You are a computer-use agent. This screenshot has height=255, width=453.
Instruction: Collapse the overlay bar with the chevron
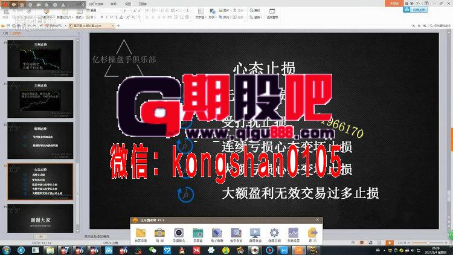(x=83, y=5)
